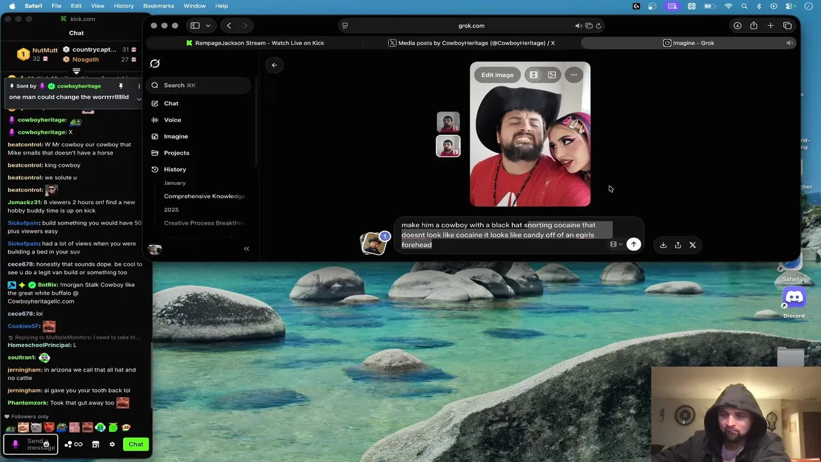Screen dimensions: 821x462
Task: Open Safari tab group dropdown arrow
Action: pyautogui.click(x=208, y=26)
